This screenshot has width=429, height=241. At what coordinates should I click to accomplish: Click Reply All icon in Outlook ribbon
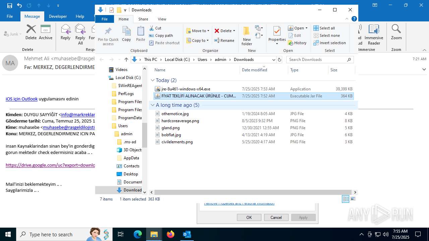point(80,29)
